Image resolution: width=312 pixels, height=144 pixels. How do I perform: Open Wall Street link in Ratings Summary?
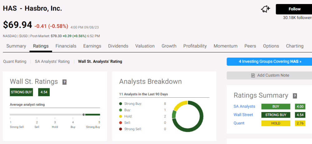[x=243, y=115]
